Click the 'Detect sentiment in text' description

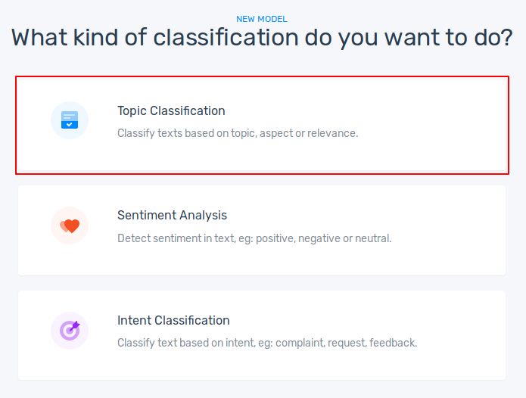coord(254,238)
